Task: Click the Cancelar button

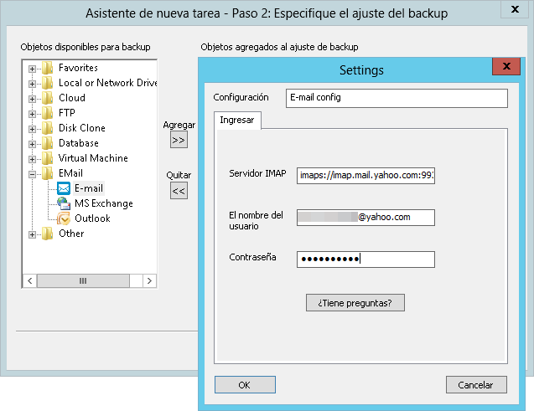Action: [476, 385]
